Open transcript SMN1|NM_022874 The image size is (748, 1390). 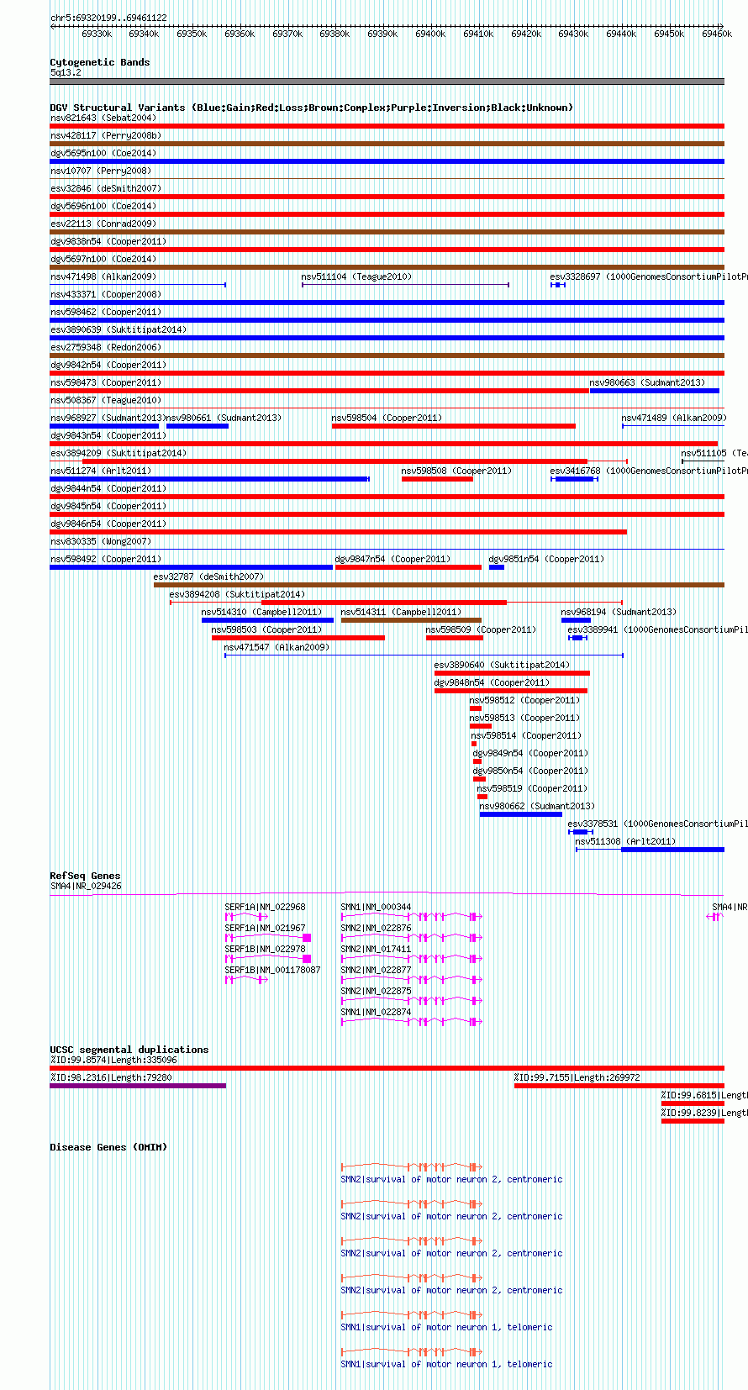pos(377,1012)
